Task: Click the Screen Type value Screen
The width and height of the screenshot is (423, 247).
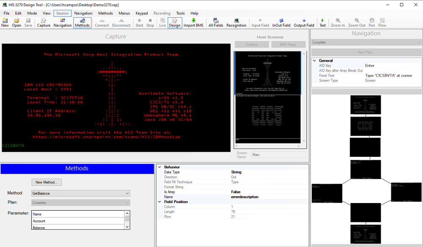Action: [x=370, y=80]
